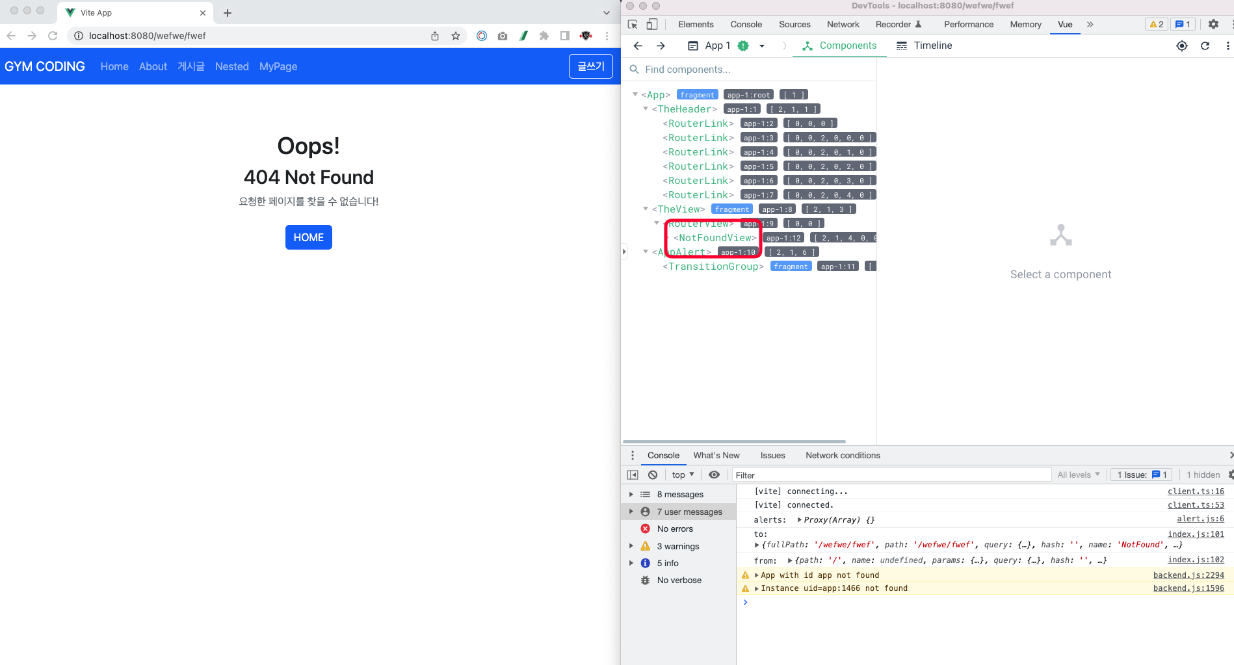Toggle the live expression eye icon
Screen dimensions: 1234x665
714,475
